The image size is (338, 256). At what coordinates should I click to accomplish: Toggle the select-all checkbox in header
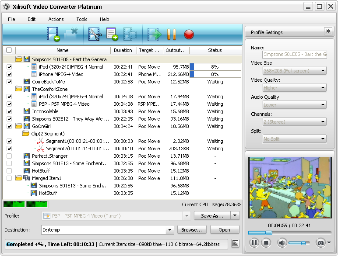tap(9, 50)
